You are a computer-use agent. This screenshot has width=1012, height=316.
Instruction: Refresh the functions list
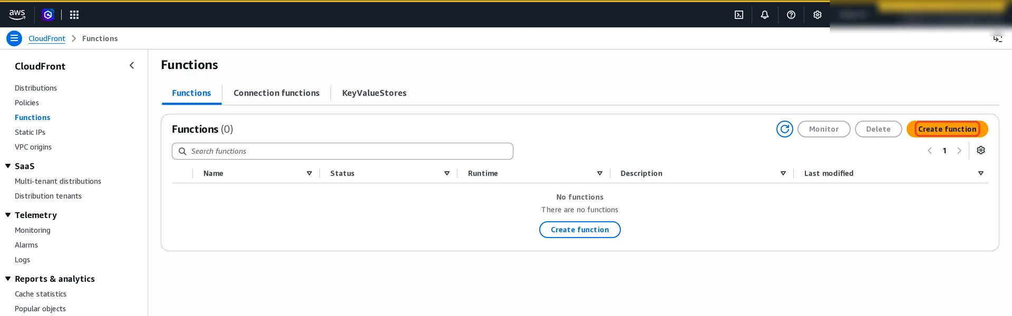click(785, 129)
